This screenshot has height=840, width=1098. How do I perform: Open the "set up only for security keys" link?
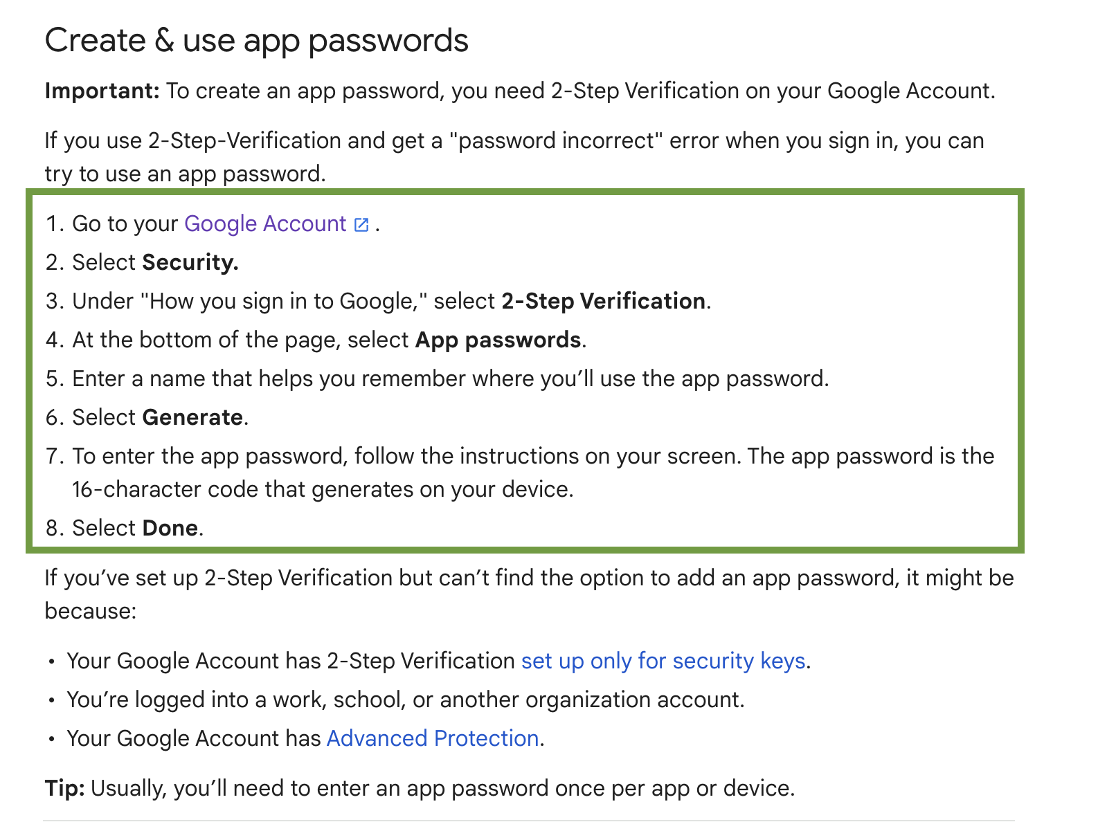(x=663, y=661)
